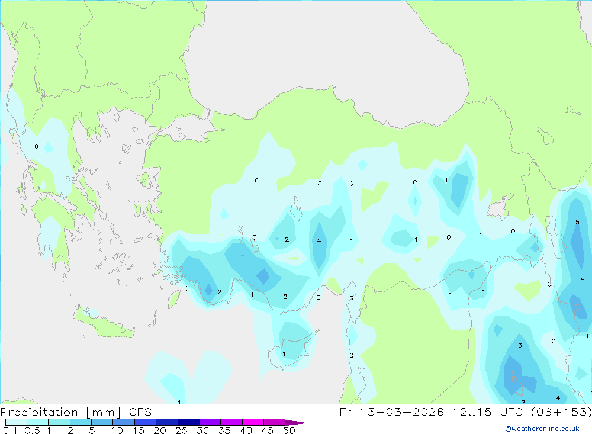This screenshot has width=592, height=434.
Task: Click the island of Crete on the map
Action: point(104,323)
